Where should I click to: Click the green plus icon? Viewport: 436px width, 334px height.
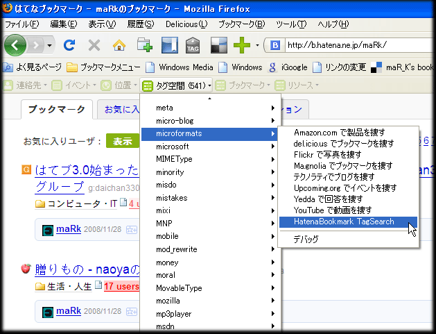tap(241, 46)
